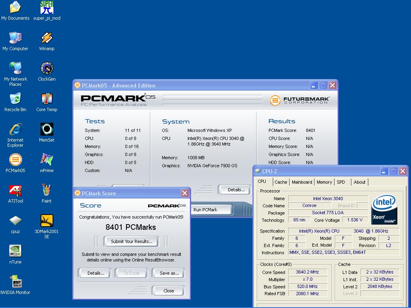Viewport: 411px width, 308px height.
Task: Click the Code Name Conroe value
Action: pyautogui.click(x=309, y=206)
